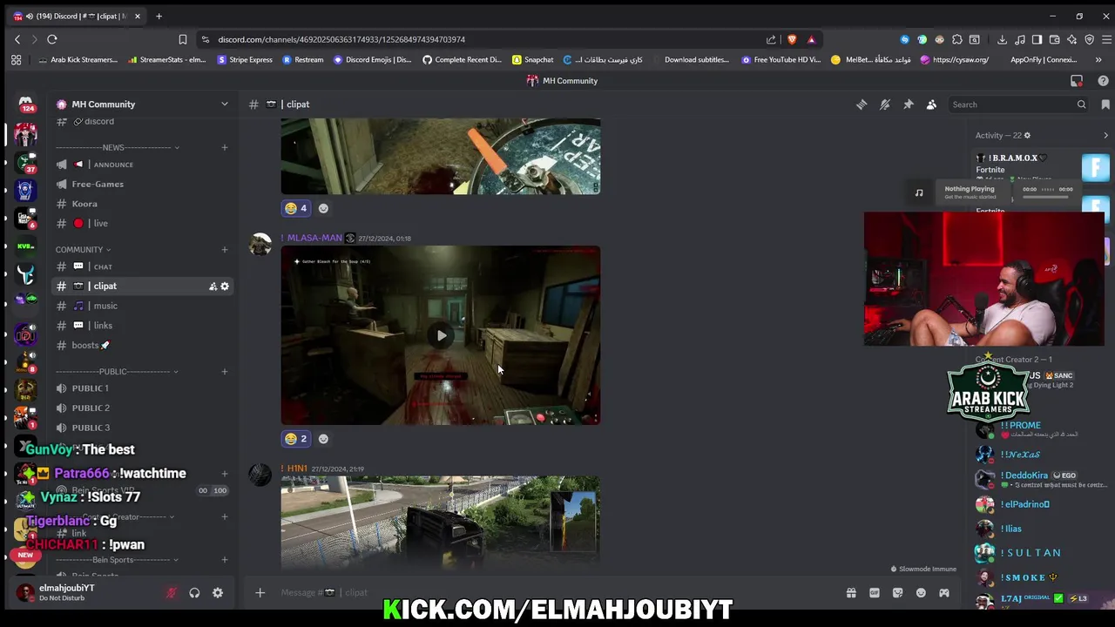Open the Threads icon in channel header

pos(862,104)
